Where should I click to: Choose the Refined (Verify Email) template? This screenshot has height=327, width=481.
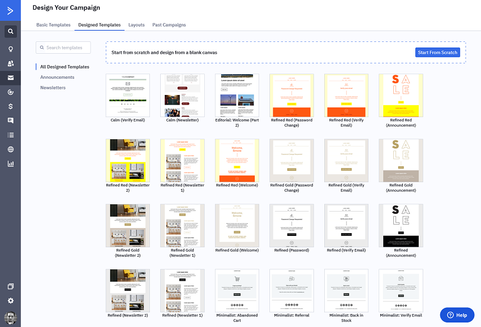[x=346, y=226]
